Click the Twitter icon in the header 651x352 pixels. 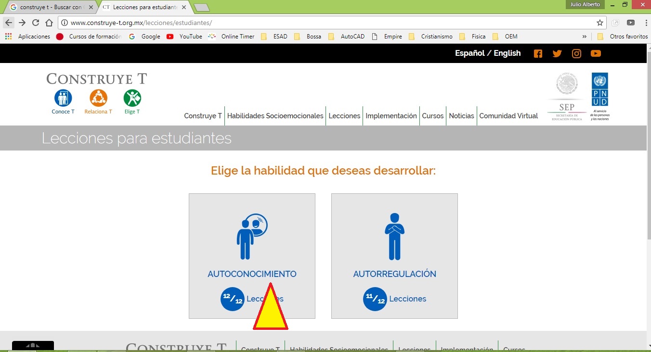coord(557,53)
